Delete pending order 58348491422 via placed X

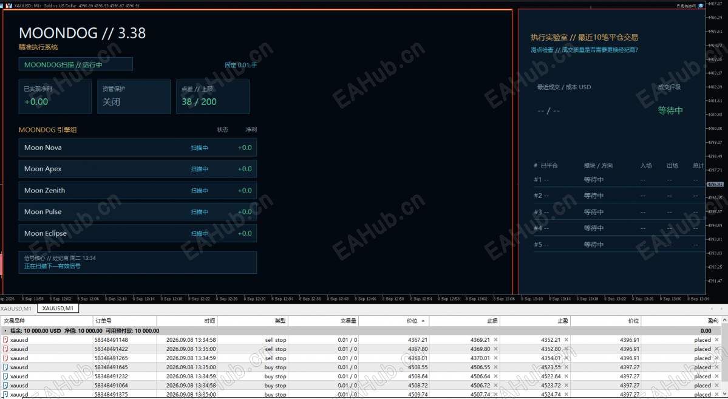[717, 349]
